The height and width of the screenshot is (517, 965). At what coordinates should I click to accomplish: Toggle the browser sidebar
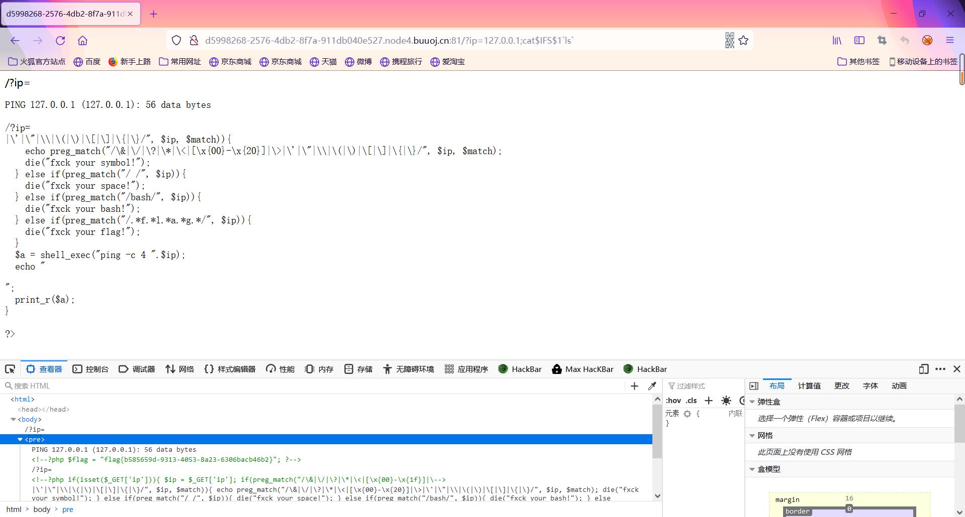point(859,41)
